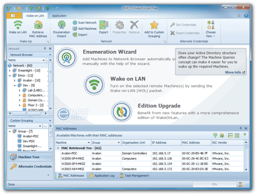
Task: Select Avalon-PDC in Custom Grouping
Action: click(31, 136)
